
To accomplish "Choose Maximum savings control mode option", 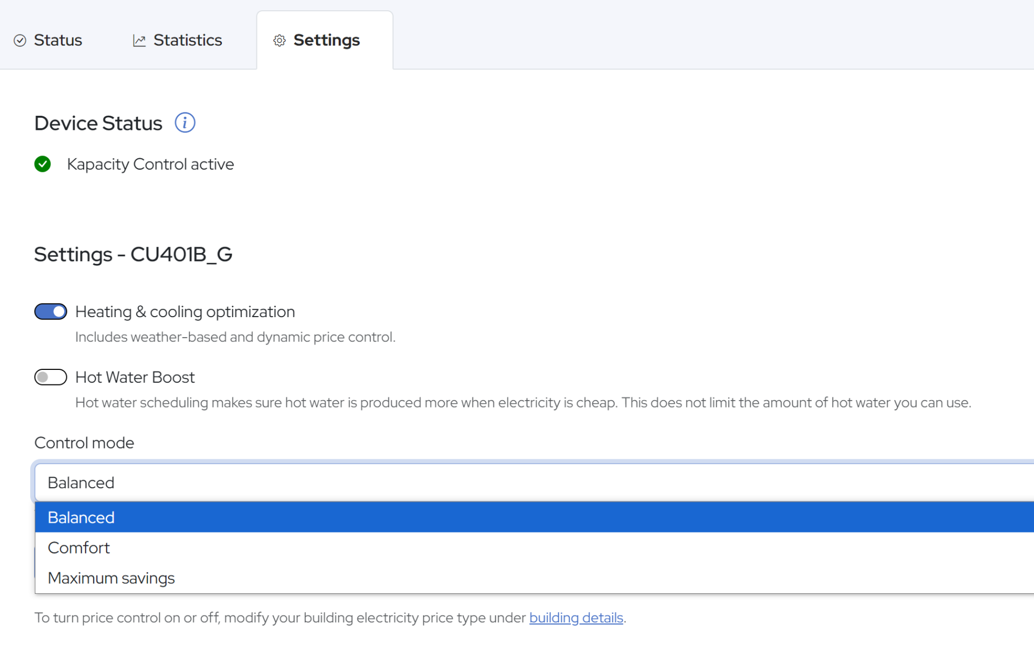I will [x=111, y=578].
